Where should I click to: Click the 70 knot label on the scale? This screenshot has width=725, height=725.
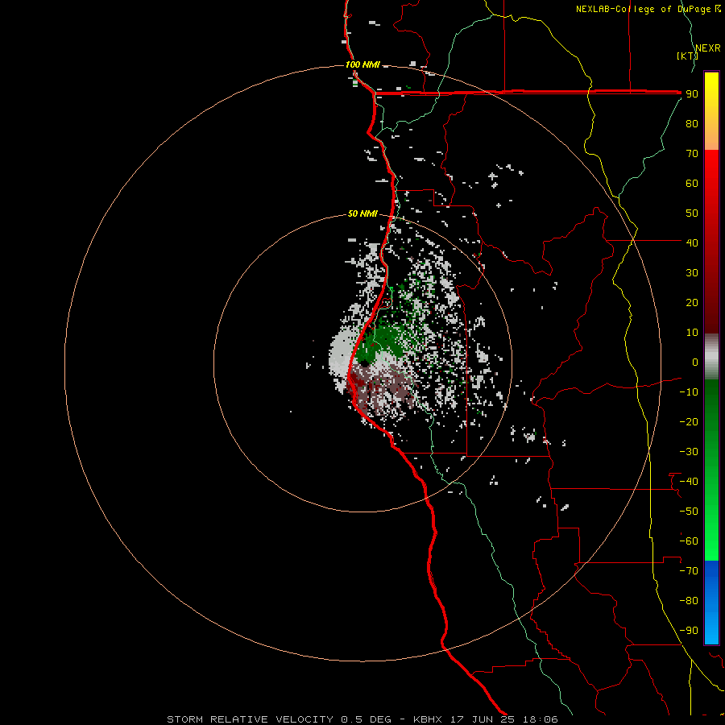(x=692, y=154)
